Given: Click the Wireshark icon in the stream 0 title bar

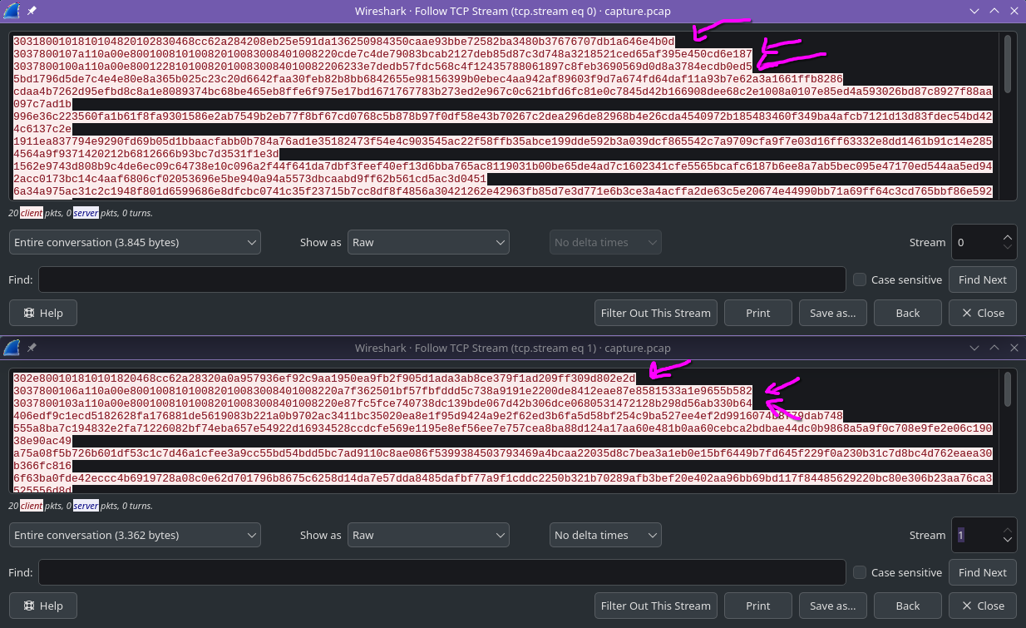Looking at the screenshot, I should point(11,12).
